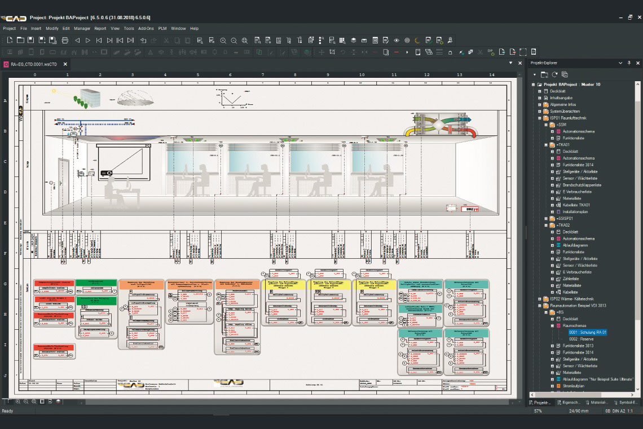This screenshot has height=429, width=643.
Task: Refresh the Projekt-Explorer tree
Action: [x=555, y=74]
